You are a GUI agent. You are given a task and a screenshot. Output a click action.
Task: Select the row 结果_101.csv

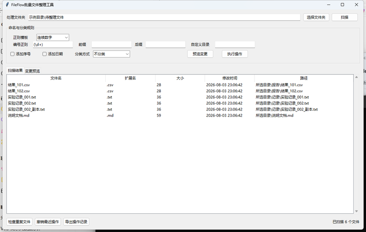pos(180,85)
